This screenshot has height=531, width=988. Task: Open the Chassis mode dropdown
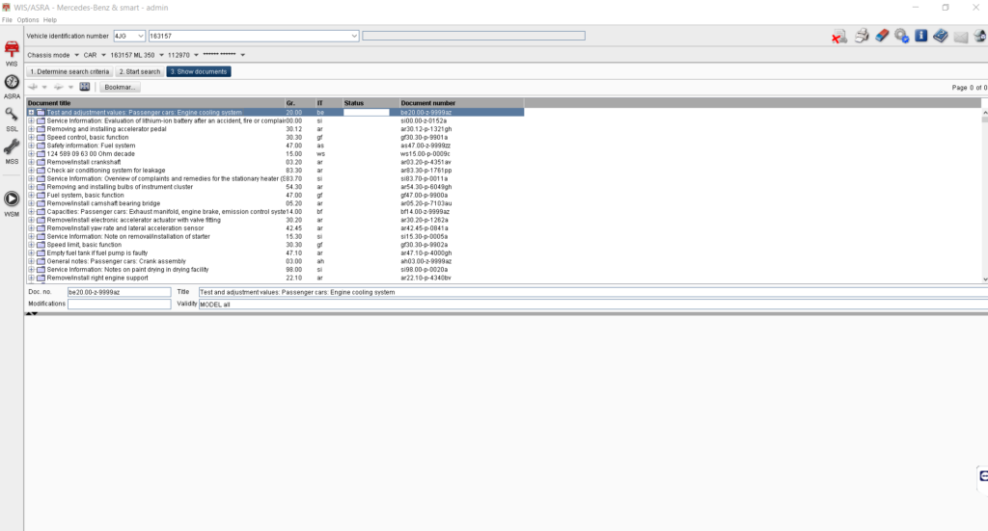(53, 55)
